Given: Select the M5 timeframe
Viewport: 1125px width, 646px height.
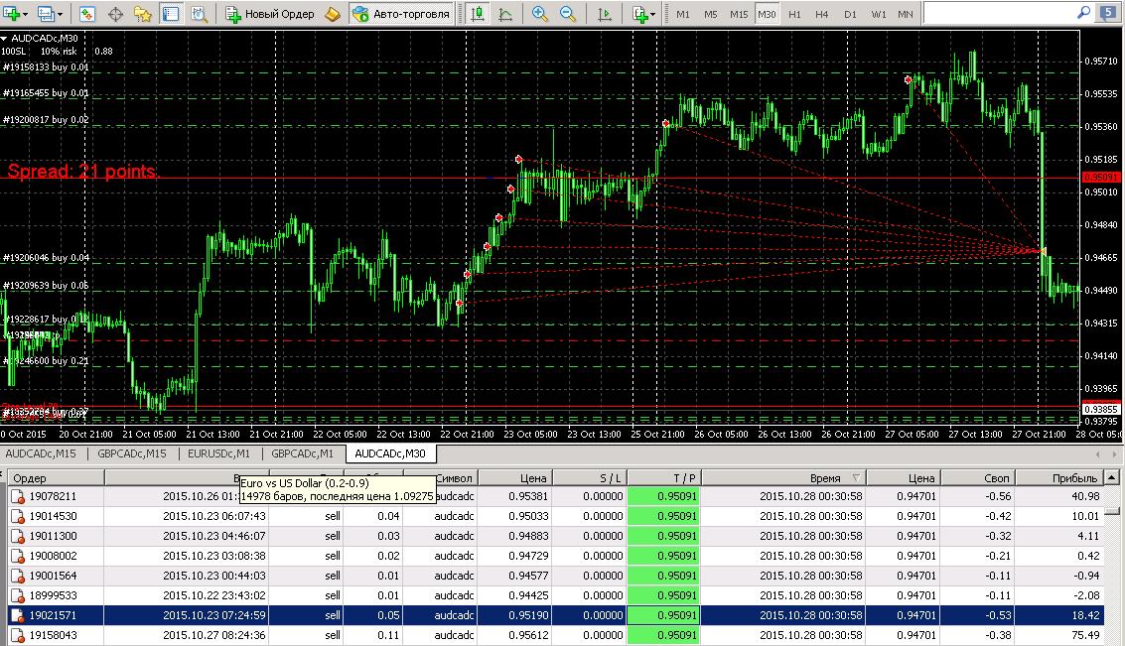Looking at the screenshot, I should (710, 14).
